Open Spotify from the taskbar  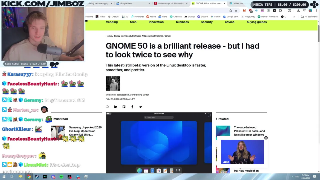click(x=61, y=177)
